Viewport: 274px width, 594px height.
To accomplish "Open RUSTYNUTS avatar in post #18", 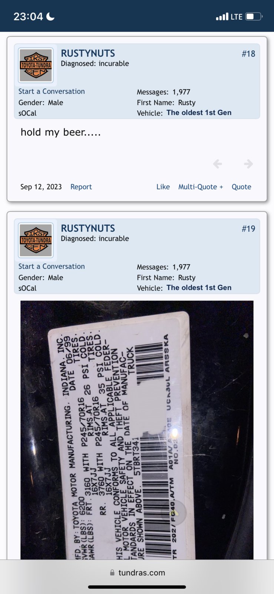I will [36, 65].
